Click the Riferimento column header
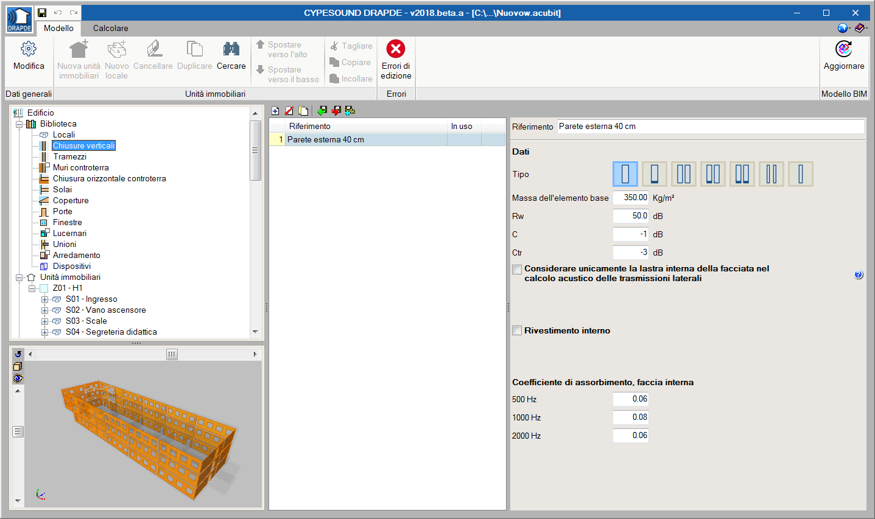This screenshot has height=519, width=875. (x=366, y=126)
